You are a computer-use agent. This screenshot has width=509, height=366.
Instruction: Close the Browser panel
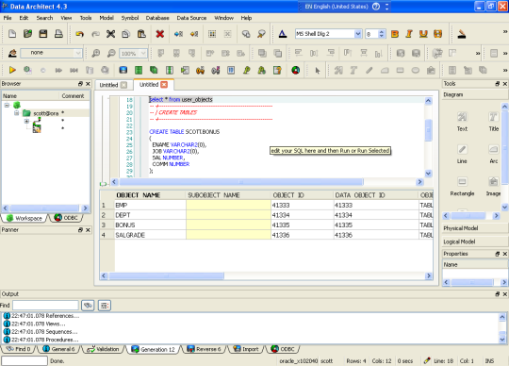pyautogui.click(x=88, y=84)
